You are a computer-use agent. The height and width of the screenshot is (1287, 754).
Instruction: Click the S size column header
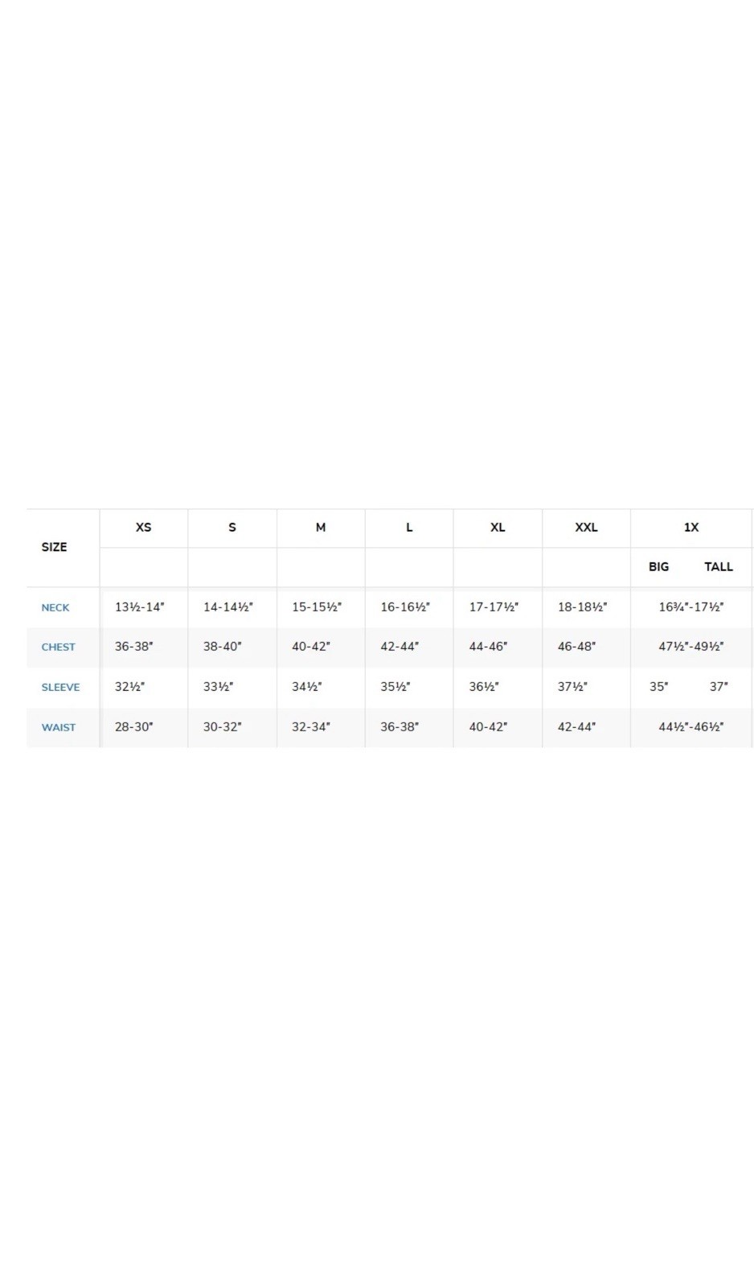pos(232,528)
